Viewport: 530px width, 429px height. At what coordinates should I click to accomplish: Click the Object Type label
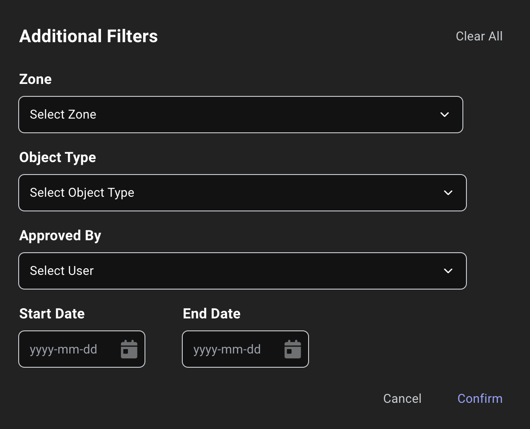click(57, 157)
